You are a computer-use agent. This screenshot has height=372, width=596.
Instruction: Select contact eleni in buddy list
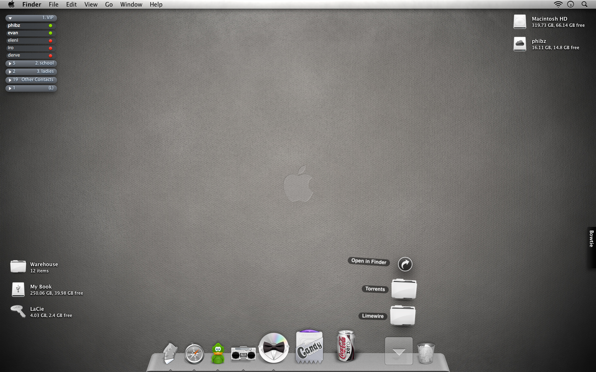point(31,41)
